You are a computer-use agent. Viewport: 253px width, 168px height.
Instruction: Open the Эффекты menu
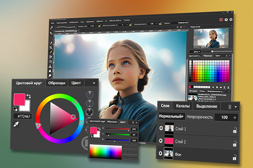[x=100, y=21]
